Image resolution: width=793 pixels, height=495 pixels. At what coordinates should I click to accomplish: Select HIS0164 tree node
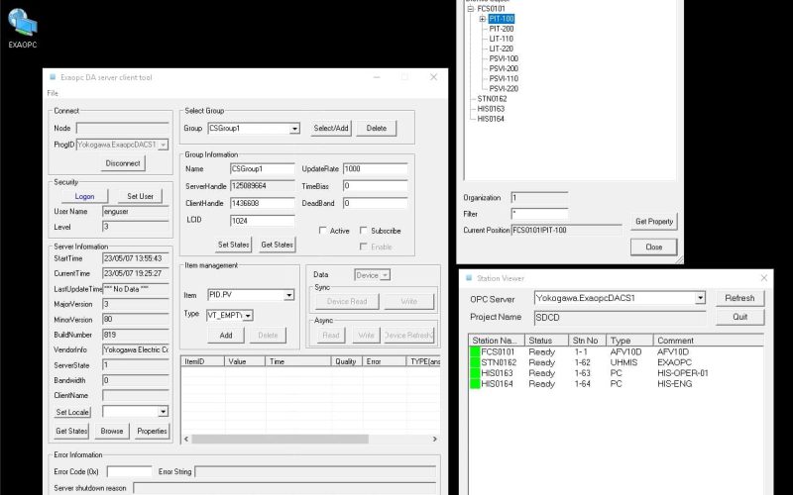tap(491, 119)
